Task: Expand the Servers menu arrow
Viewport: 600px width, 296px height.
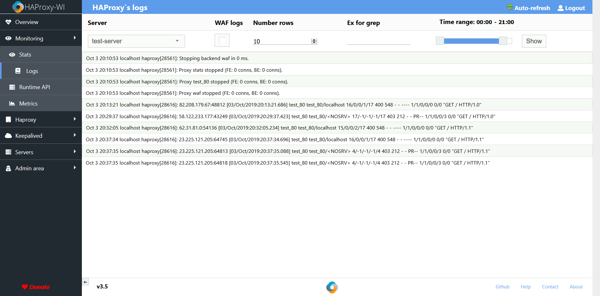Action: click(x=75, y=151)
